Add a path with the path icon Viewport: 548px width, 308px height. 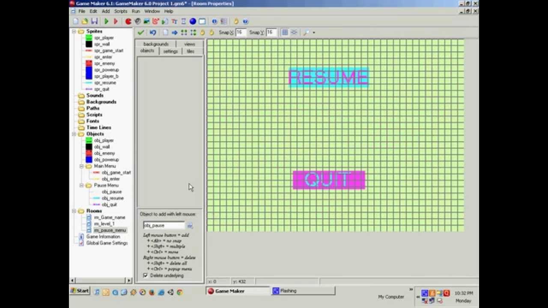point(156,21)
